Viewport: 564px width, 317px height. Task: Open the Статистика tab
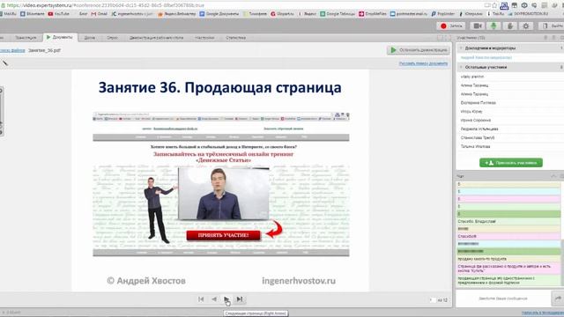[x=236, y=37]
